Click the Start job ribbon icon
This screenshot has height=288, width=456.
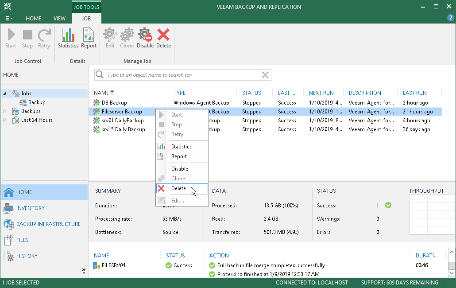click(11, 38)
